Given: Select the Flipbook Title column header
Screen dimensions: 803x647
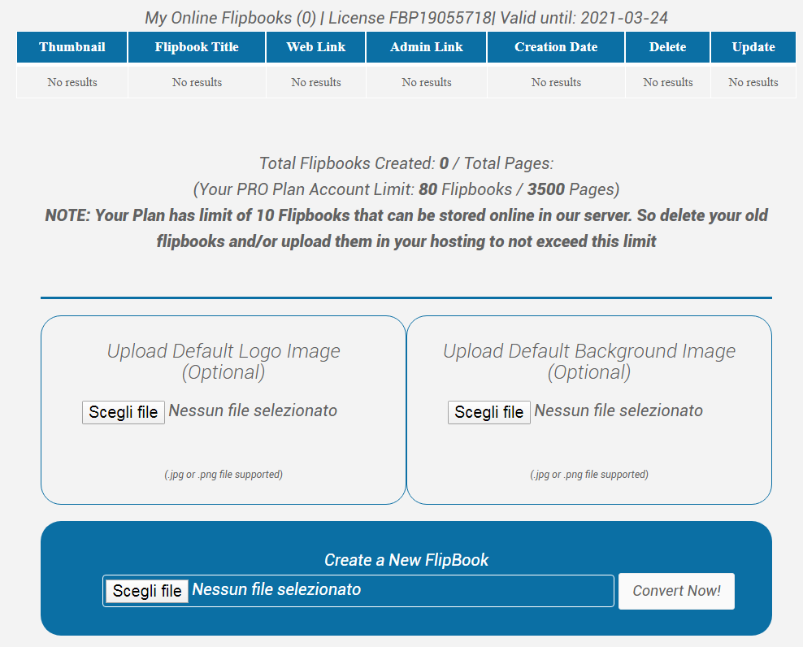Looking at the screenshot, I should pyautogui.click(x=197, y=47).
